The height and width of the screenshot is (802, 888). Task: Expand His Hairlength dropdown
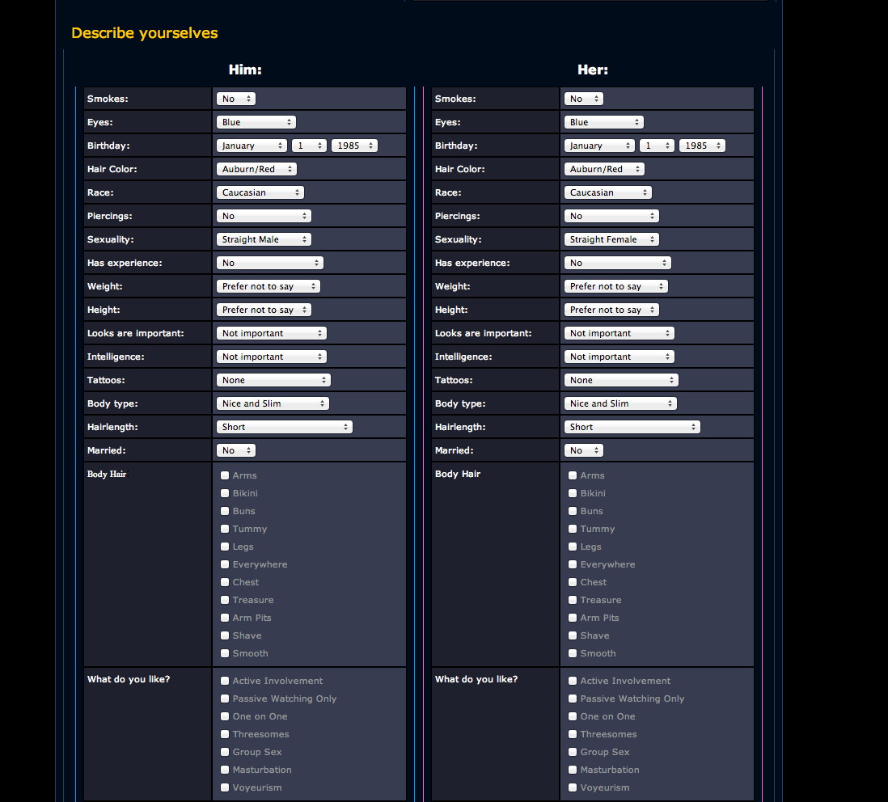[284, 427]
